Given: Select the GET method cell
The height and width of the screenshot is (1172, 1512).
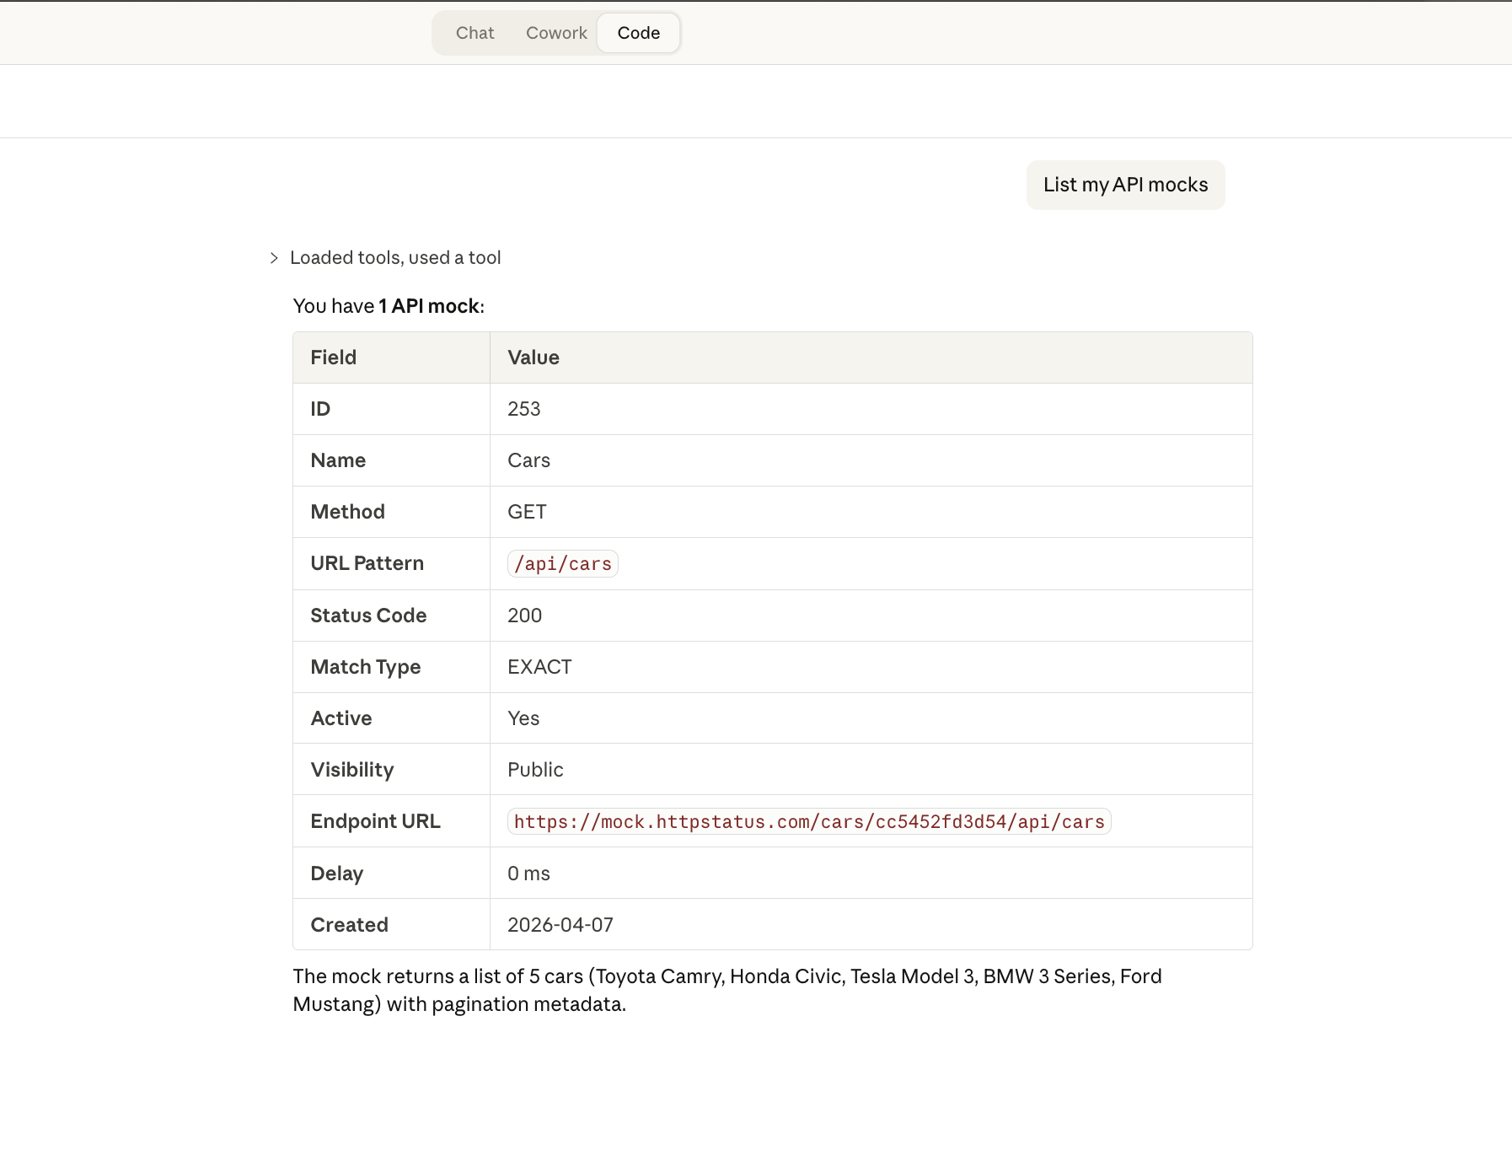Looking at the screenshot, I should (x=526, y=511).
